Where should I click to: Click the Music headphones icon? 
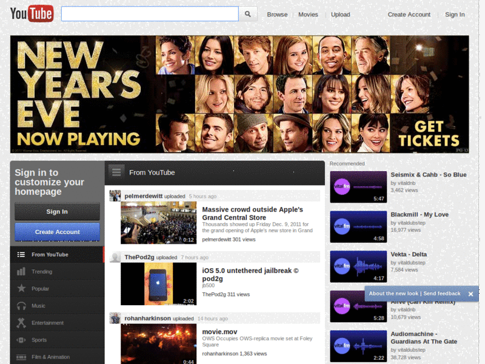(x=21, y=306)
